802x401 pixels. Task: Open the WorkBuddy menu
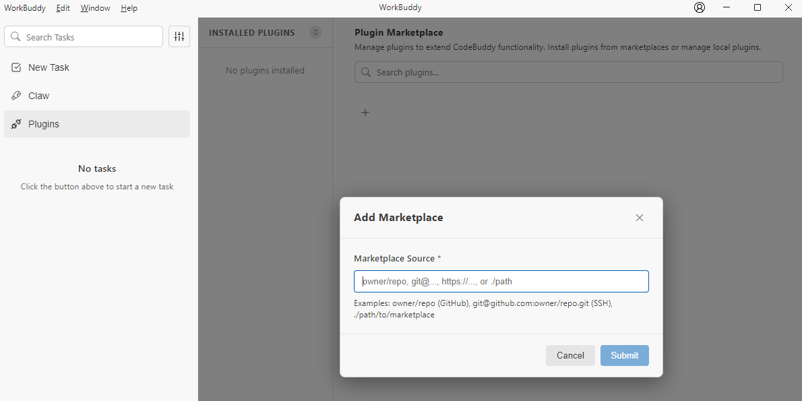pyautogui.click(x=25, y=8)
